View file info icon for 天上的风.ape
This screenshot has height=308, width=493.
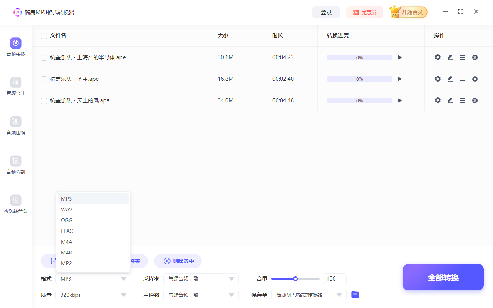[x=463, y=100]
